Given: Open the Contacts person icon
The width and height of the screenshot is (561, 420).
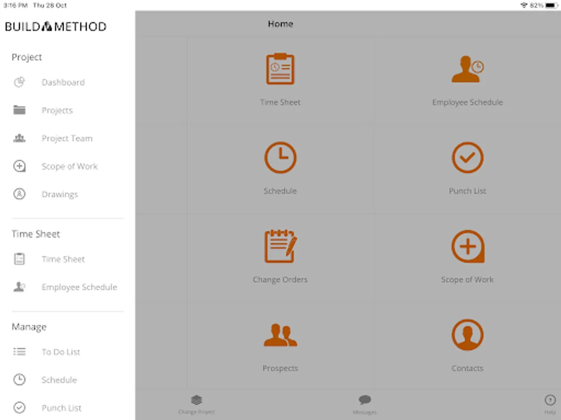Looking at the screenshot, I should pos(467,335).
